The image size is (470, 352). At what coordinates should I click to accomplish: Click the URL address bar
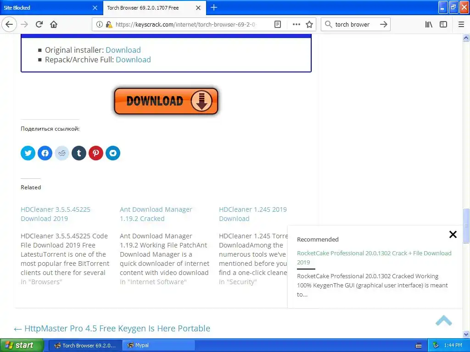click(186, 25)
